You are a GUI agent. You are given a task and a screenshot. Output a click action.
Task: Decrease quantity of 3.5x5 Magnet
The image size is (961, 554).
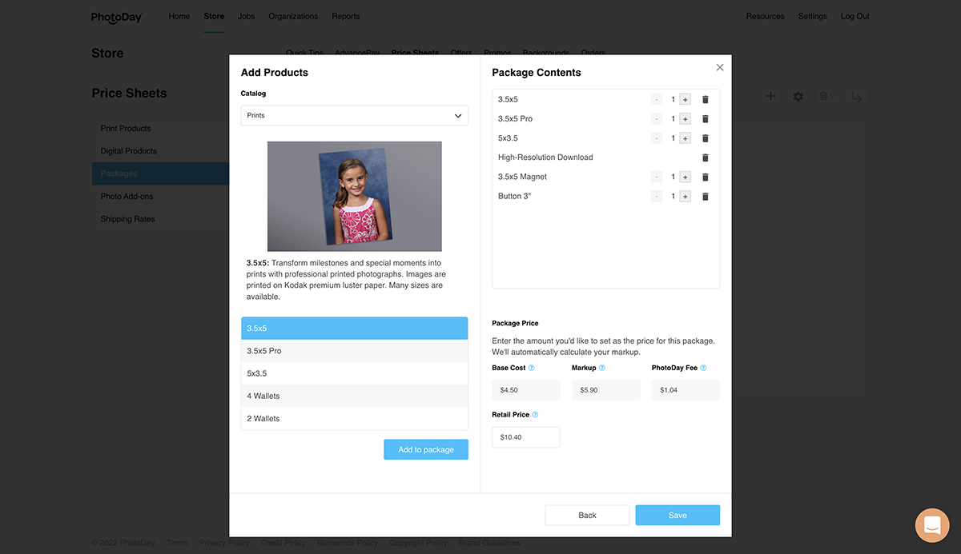[x=657, y=177]
